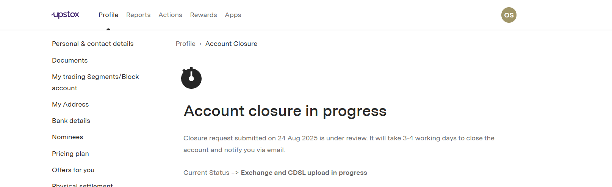The image size is (612, 187).
Task: View Offers for you
Action: point(73,170)
